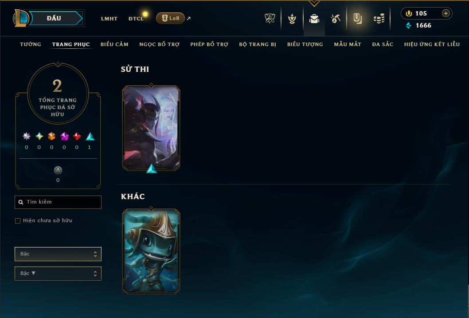Image resolution: width=469 pixels, height=318 pixels.
Task: Click the plus icon to buy RP
Action: (x=446, y=13)
